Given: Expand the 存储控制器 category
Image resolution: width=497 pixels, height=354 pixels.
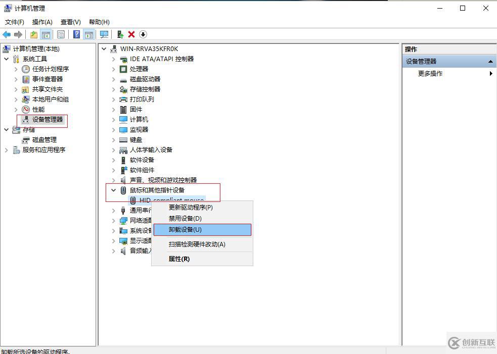Looking at the screenshot, I should [x=113, y=89].
